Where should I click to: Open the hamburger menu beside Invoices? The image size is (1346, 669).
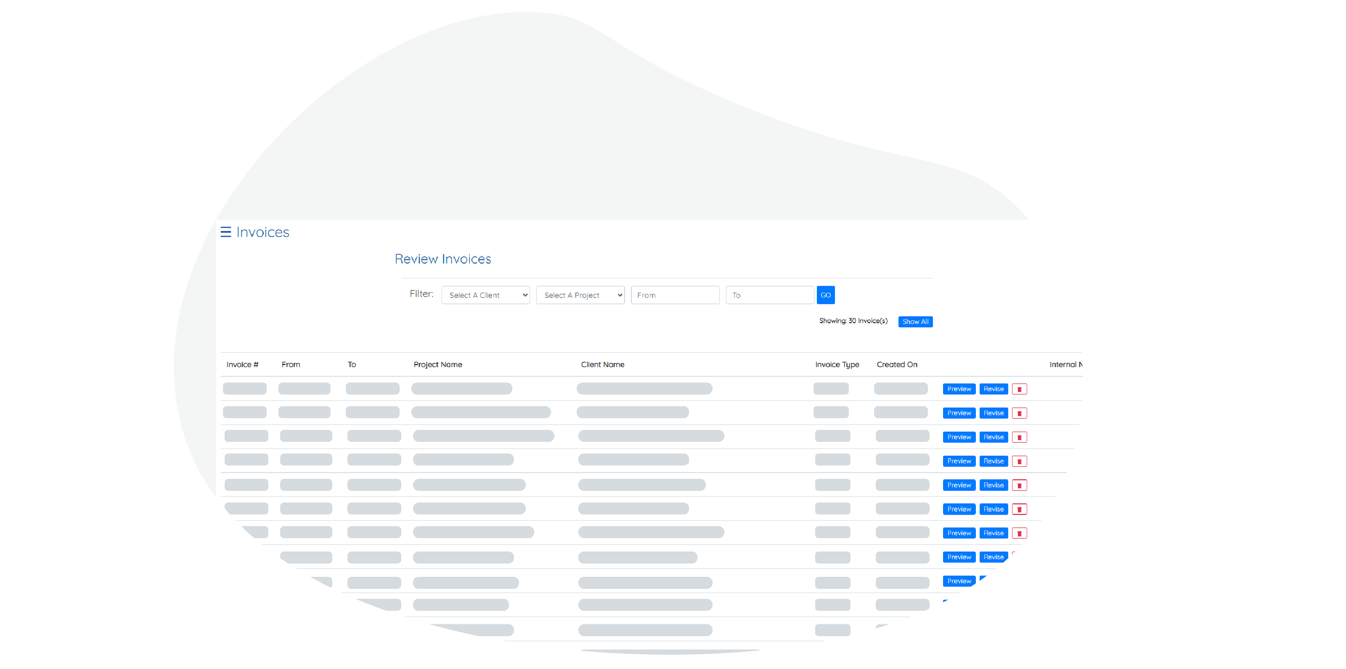225,232
